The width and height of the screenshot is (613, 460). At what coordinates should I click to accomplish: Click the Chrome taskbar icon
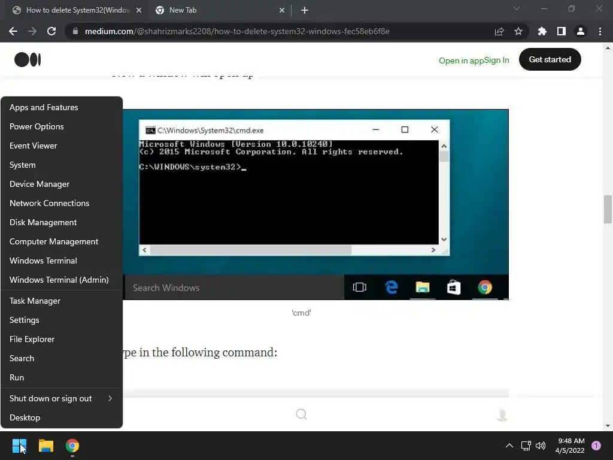coord(72,446)
